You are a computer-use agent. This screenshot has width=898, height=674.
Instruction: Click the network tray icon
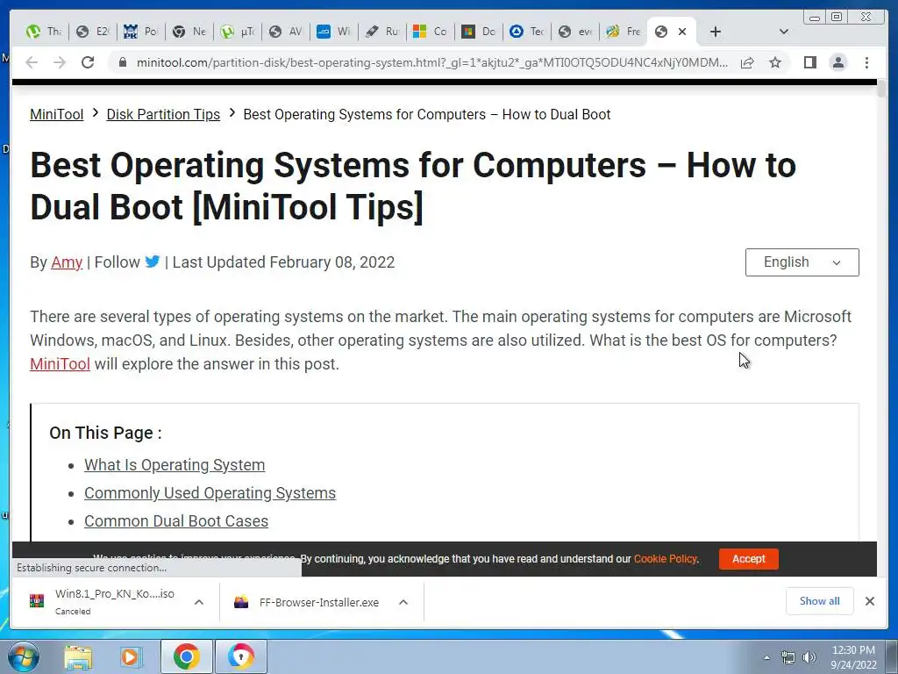788,657
